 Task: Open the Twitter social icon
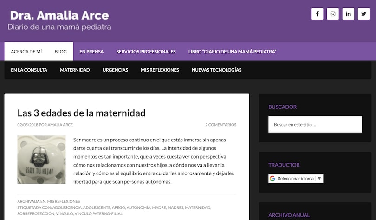[x=364, y=14]
